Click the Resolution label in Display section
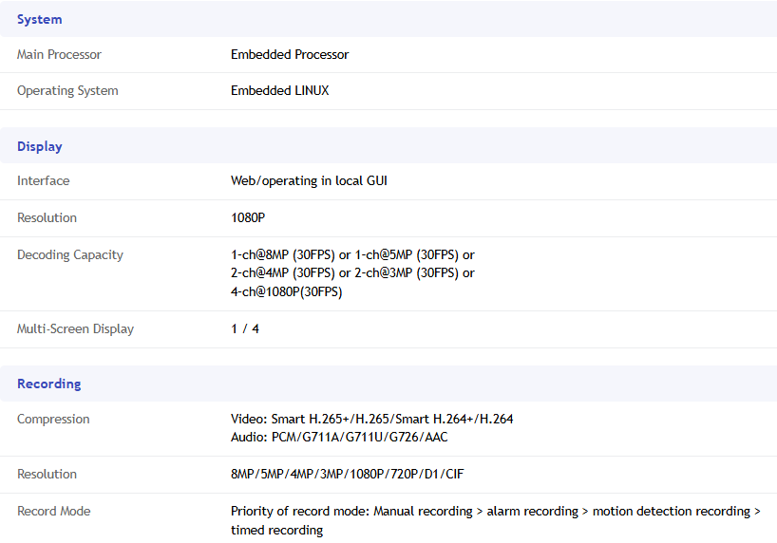777x543 pixels. [47, 218]
